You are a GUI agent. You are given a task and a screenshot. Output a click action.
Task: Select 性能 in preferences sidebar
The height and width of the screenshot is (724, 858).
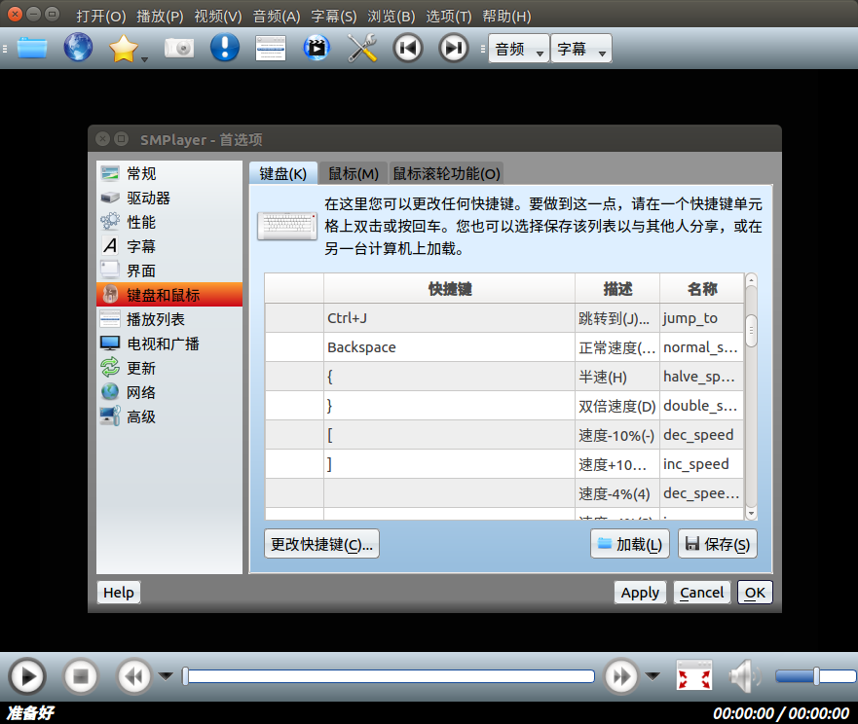pos(169,222)
